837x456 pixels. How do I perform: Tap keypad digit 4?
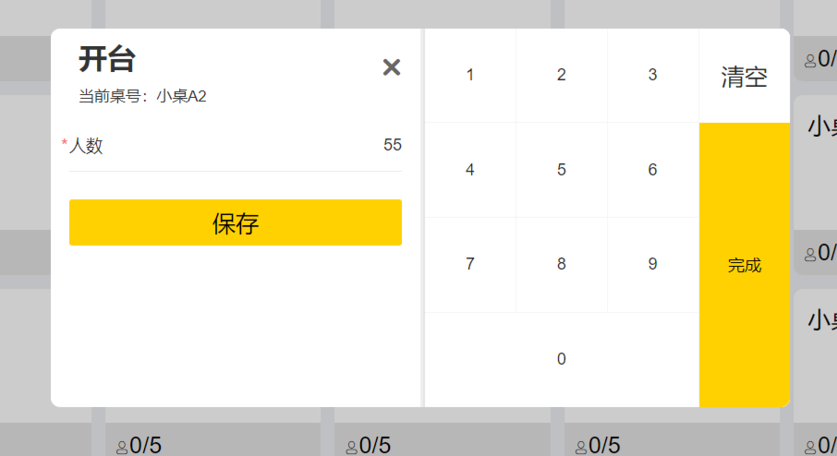pyautogui.click(x=470, y=170)
